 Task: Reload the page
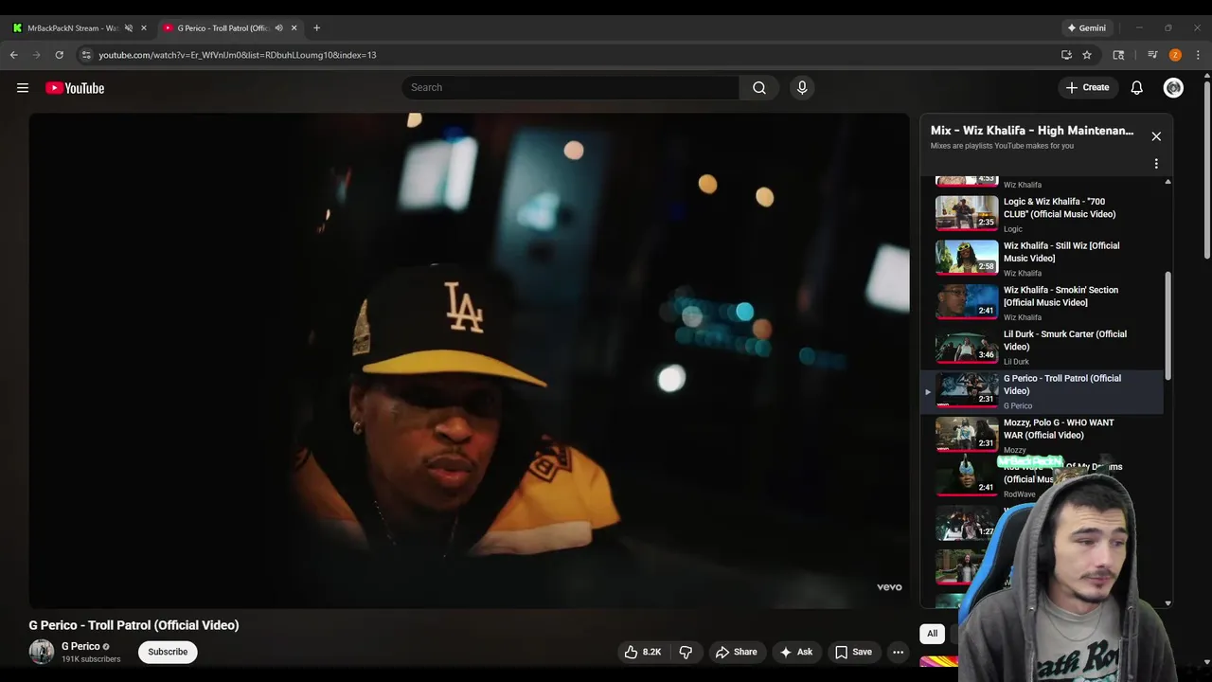click(59, 55)
